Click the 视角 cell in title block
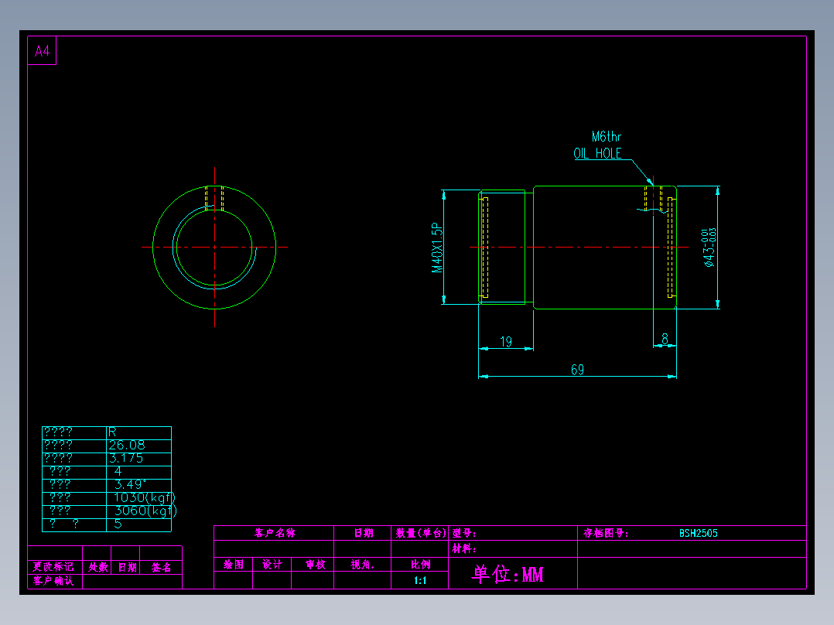 click(362, 565)
